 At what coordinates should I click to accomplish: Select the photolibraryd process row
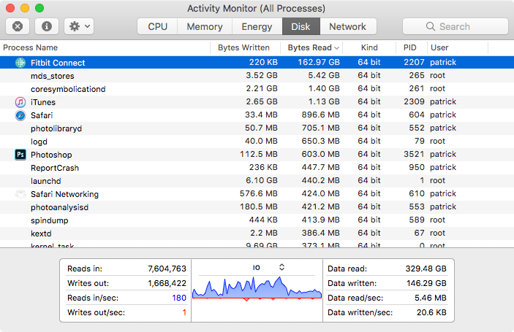[x=257, y=128]
